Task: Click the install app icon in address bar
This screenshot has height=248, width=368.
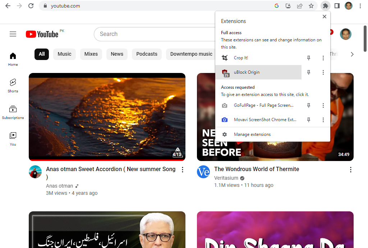Action: coord(288,6)
